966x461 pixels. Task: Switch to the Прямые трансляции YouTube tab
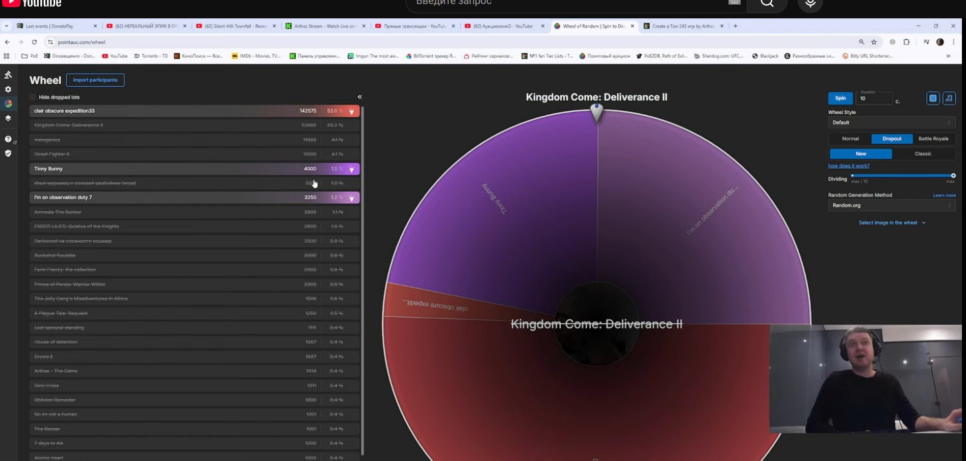(x=415, y=26)
